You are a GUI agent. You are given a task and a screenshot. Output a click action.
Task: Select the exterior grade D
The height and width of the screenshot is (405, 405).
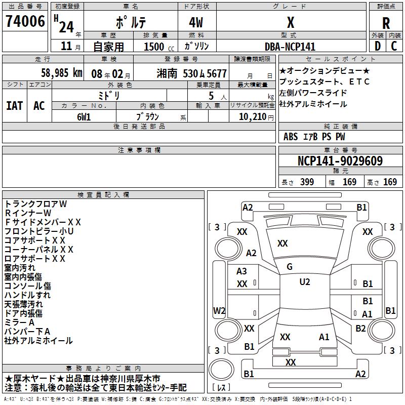click(378, 46)
